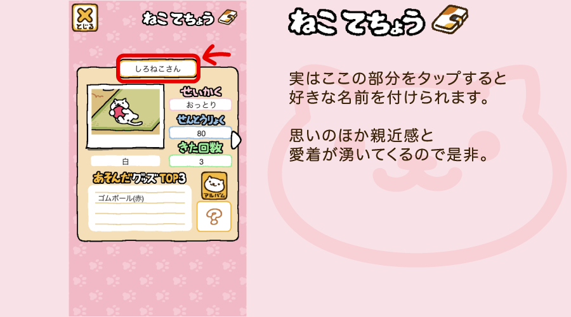Tap the large ねこてちょう notebook icon
Image resolution: width=571 pixels, height=317 pixels.
coord(450,19)
